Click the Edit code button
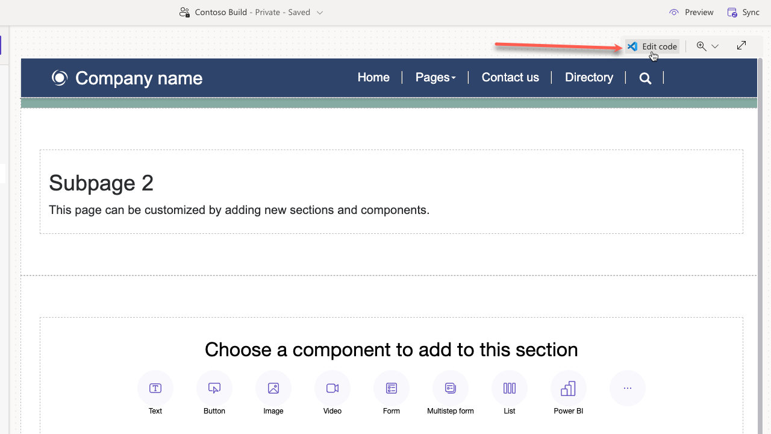Viewport: 771px width, 434px height. (652, 46)
